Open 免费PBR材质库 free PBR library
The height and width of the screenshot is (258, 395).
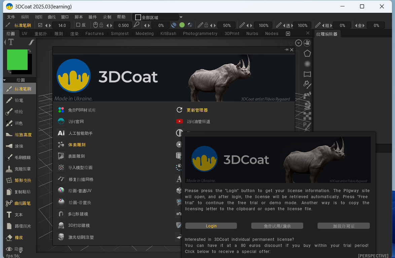[x=77, y=110]
